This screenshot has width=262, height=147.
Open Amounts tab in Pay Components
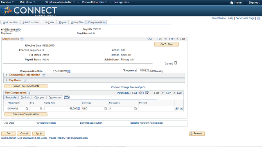click(11, 97)
